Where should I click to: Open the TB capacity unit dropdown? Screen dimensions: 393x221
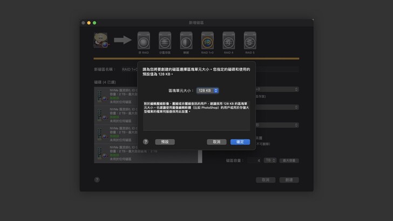click(x=270, y=160)
